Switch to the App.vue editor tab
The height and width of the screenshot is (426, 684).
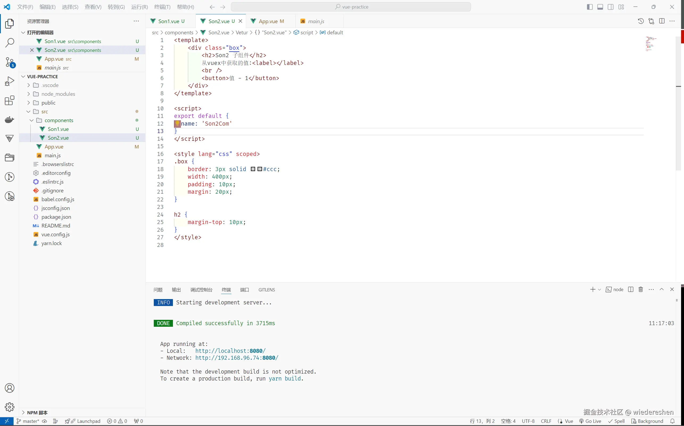268,21
